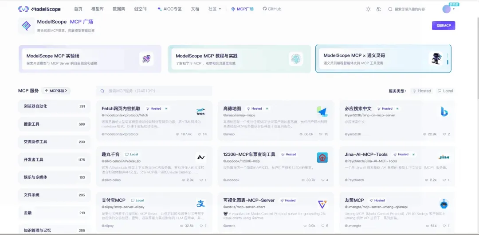479x235 pixels.
Task: Select 娱乐与多媒体 category
Action: click(x=55, y=177)
